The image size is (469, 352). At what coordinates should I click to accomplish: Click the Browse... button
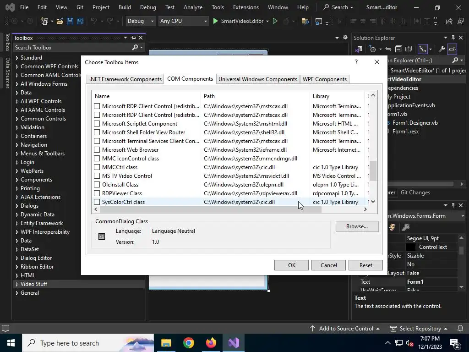357,226
